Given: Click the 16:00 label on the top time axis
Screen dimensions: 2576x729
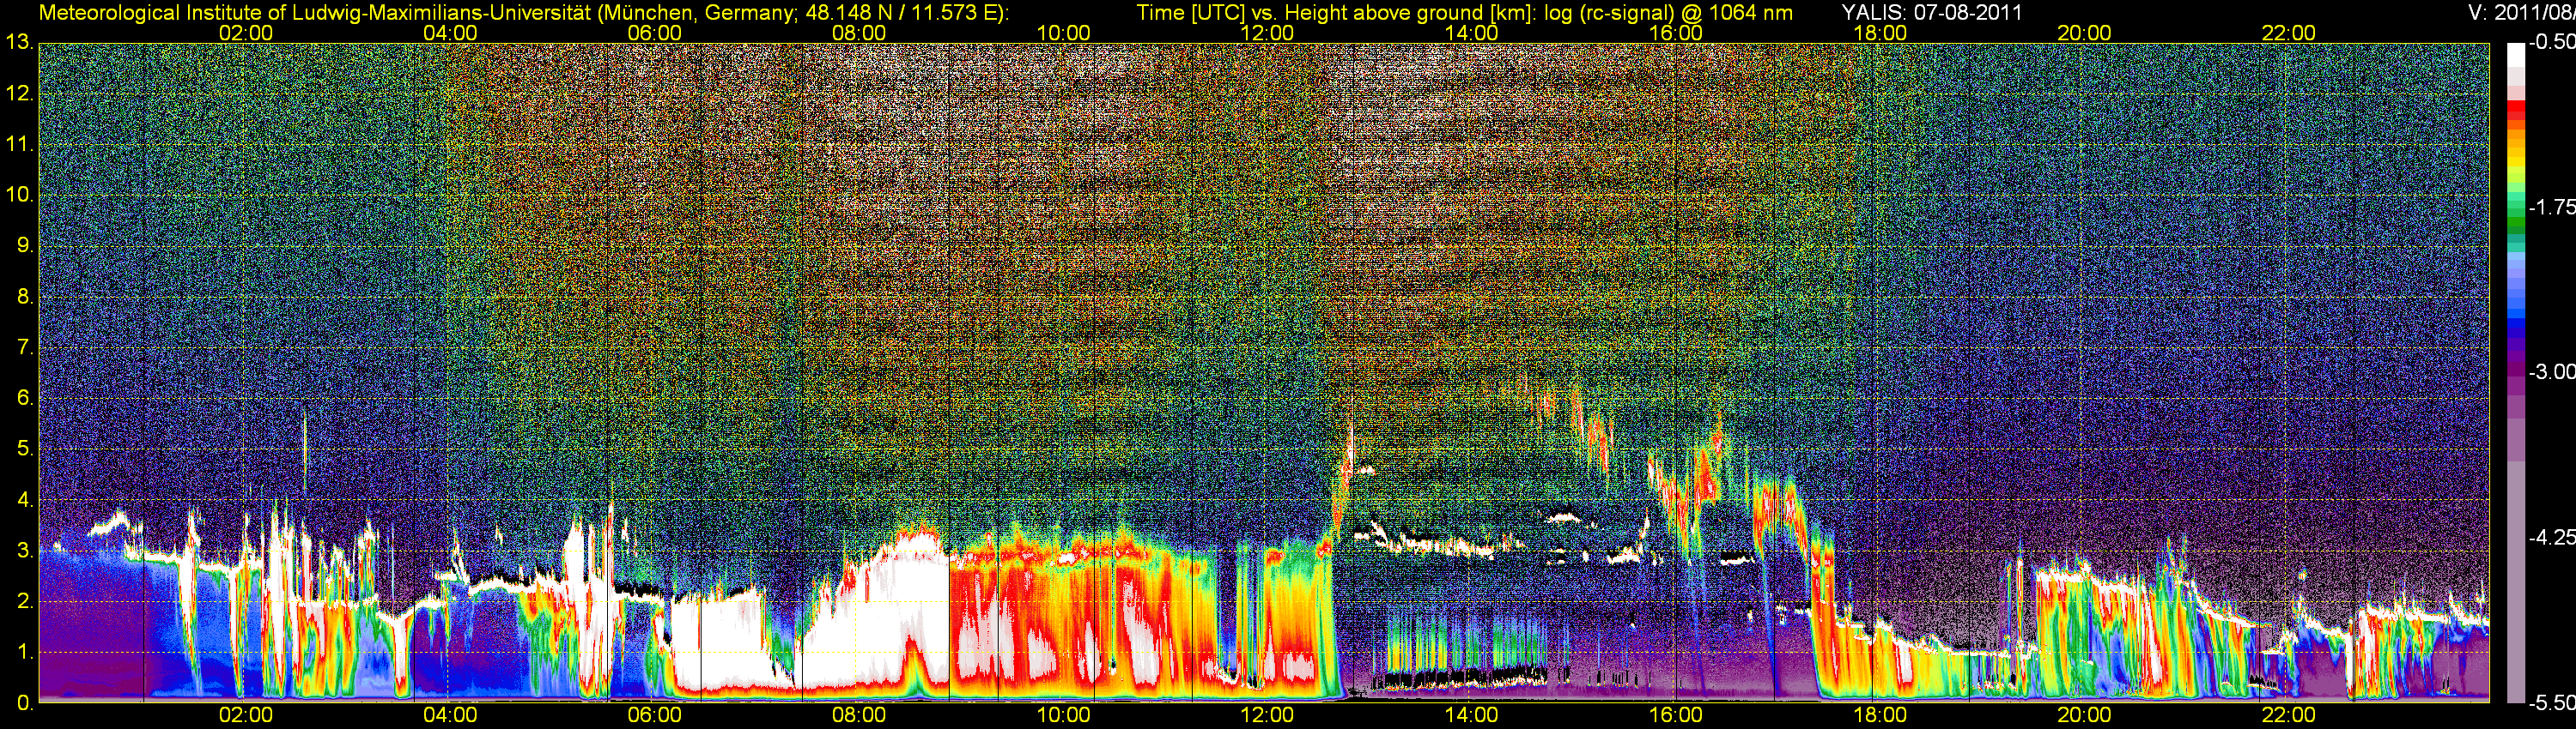Looking at the screenshot, I should click(x=1675, y=33).
